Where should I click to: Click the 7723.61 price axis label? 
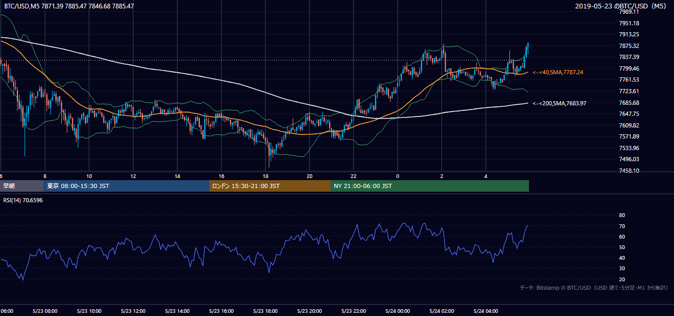coord(629,91)
